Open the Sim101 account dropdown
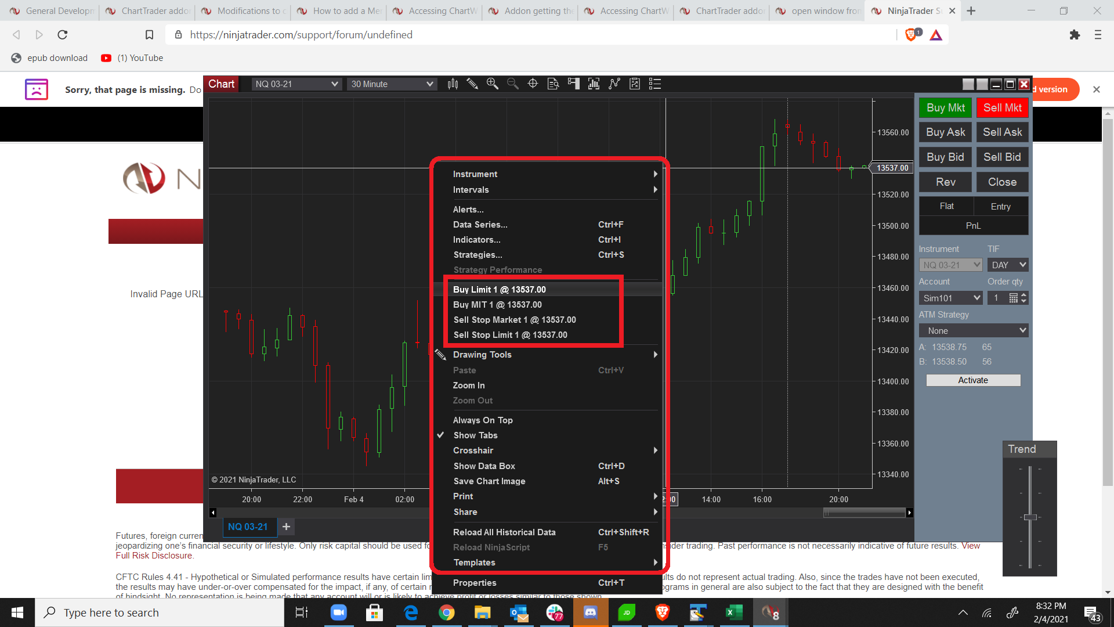This screenshot has width=1114, height=627. click(x=950, y=298)
